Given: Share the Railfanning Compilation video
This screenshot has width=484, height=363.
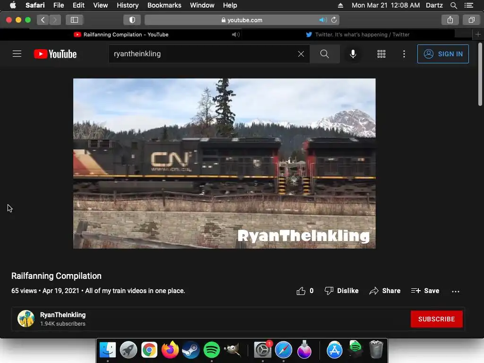Looking at the screenshot, I should tap(385, 291).
